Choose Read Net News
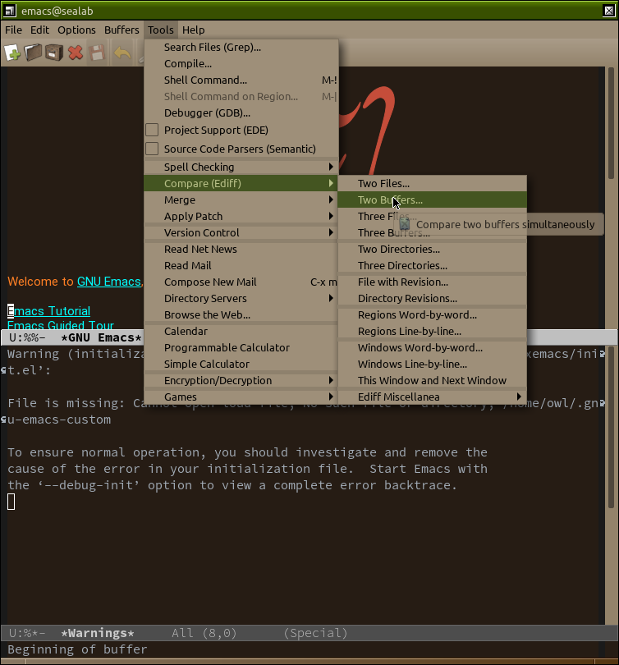619x665 pixels. 241,250
